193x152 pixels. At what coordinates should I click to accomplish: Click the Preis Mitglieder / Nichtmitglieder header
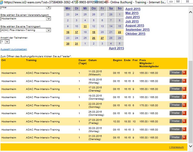coord(149,63)
